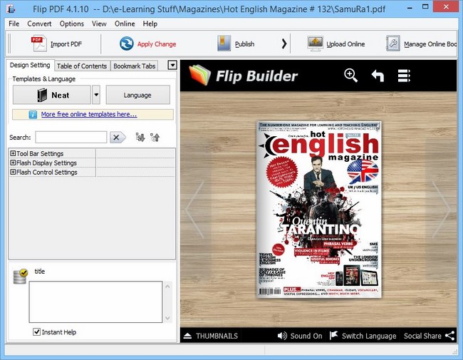Show the THUMBNAILS panel
Screen dimensions: 463x360
[210, 336]
